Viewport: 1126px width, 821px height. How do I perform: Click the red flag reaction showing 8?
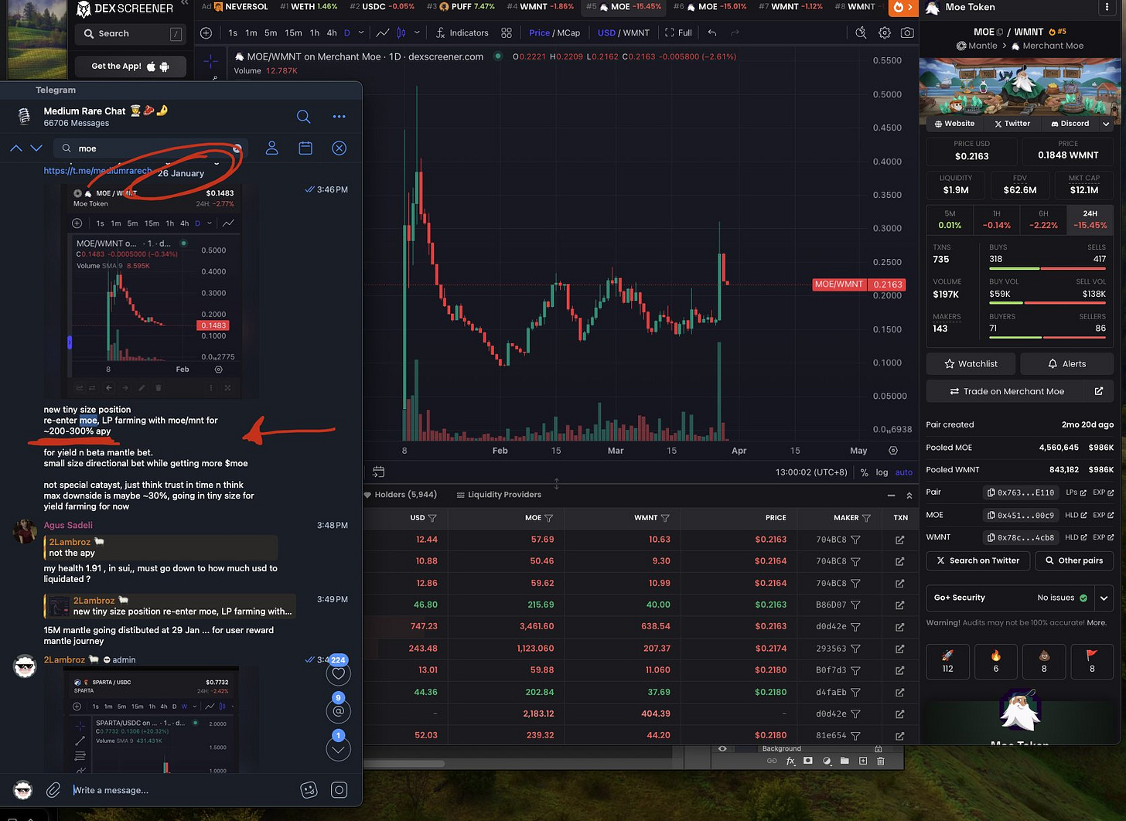(1092, 662)
